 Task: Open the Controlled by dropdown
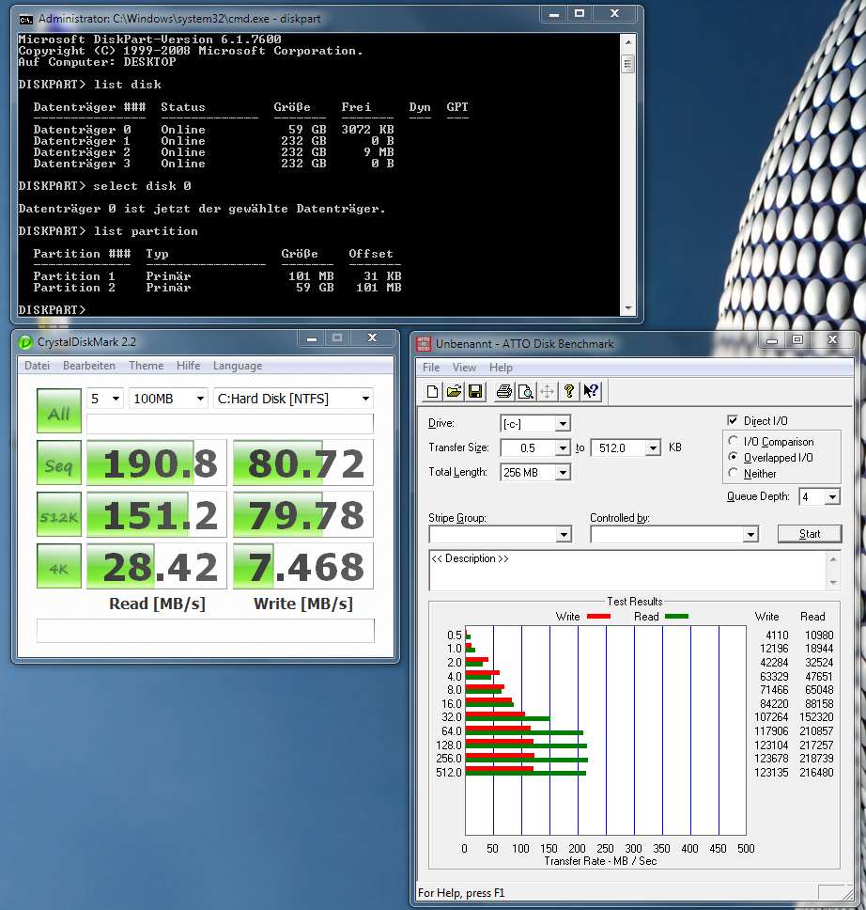pos(750,535)
